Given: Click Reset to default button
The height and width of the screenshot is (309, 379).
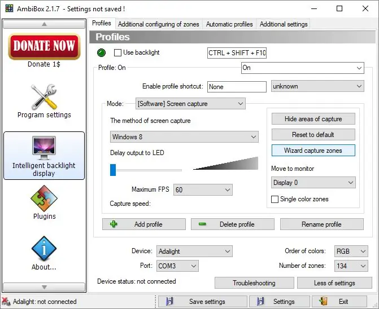Looking at the screenshot, I should (x=313, y=135).
